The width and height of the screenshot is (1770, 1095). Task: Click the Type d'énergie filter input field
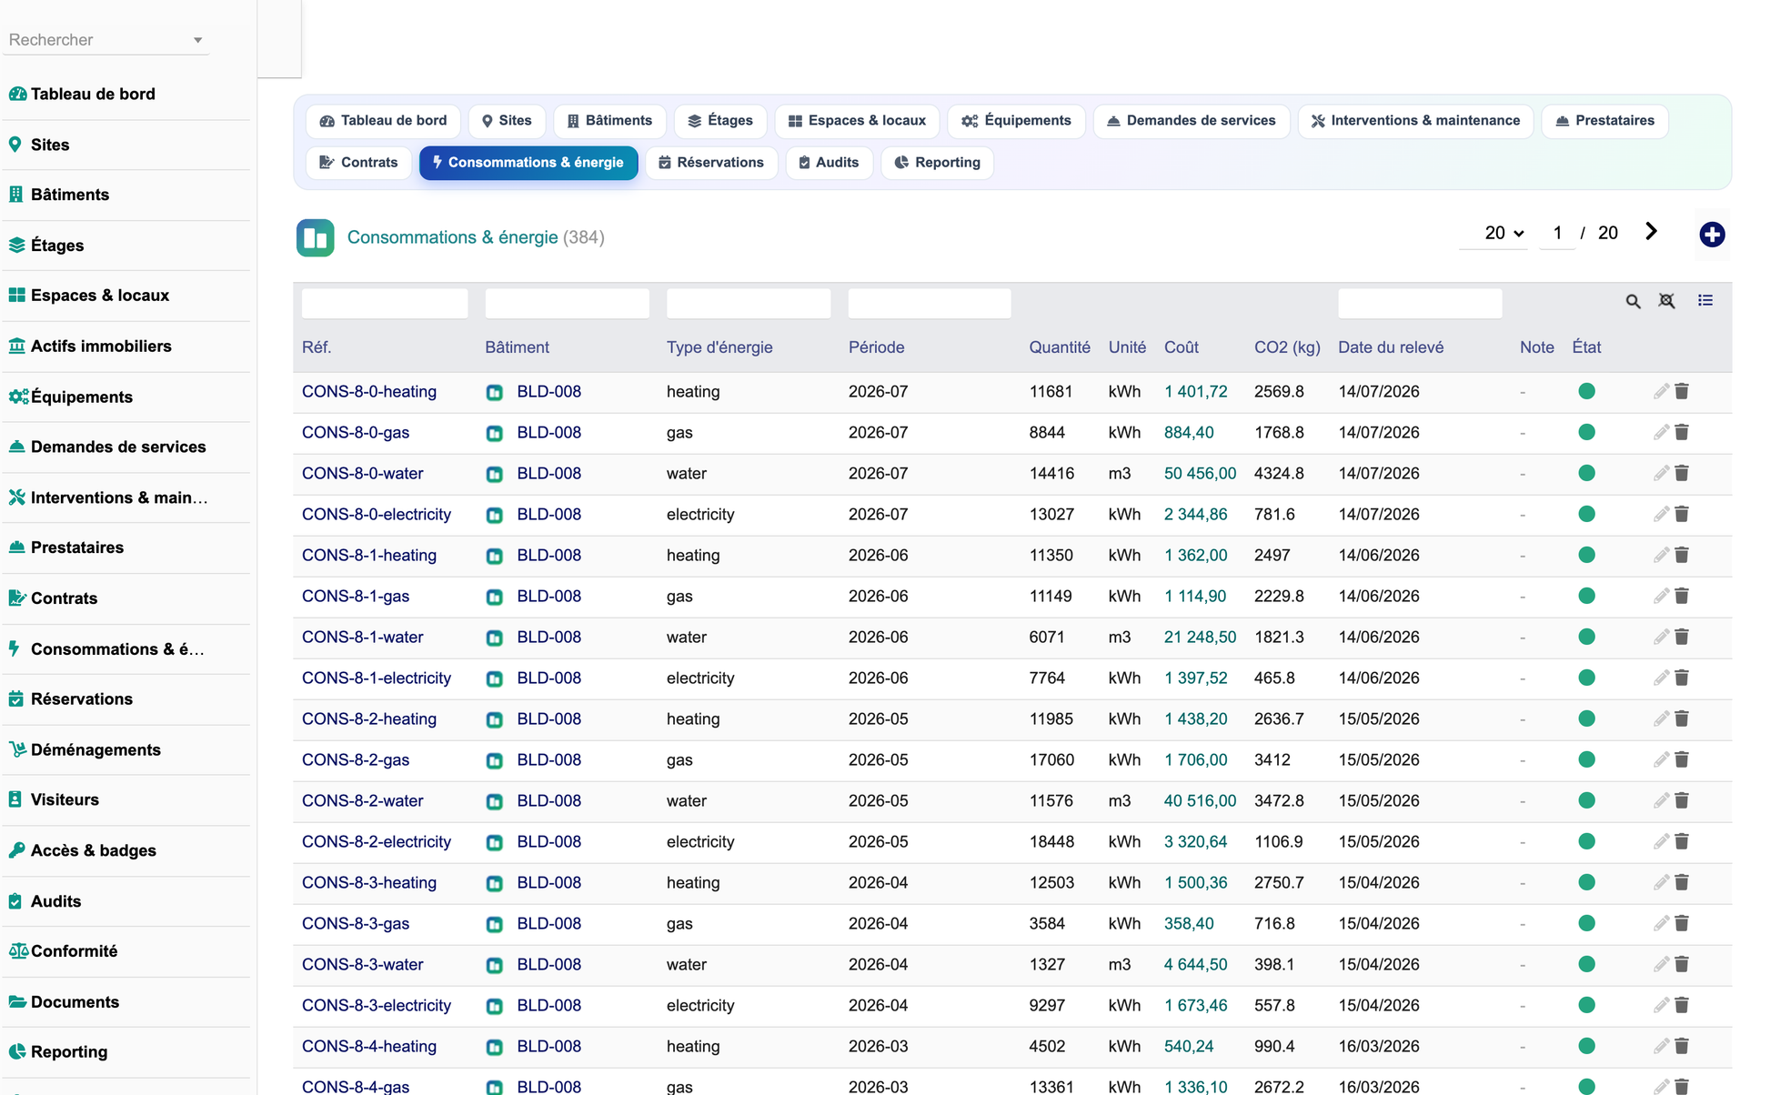coord(749,303)
